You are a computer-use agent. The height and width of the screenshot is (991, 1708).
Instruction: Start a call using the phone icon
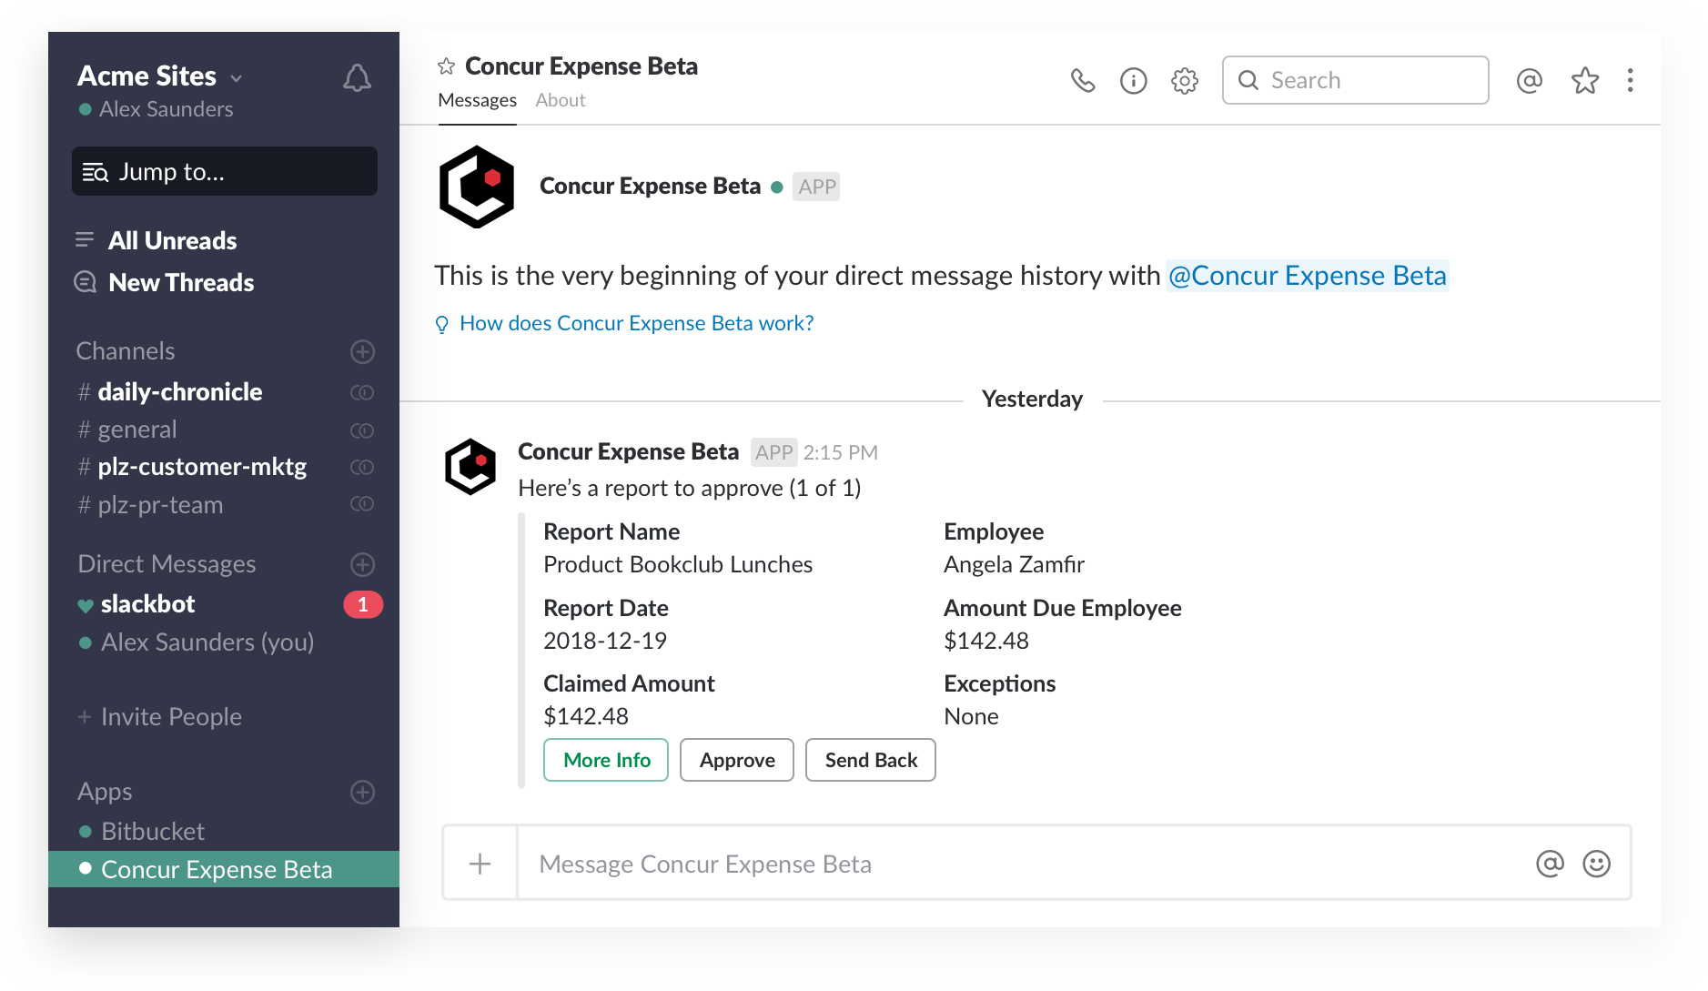pyautogui.click(x=1083, y=80)
